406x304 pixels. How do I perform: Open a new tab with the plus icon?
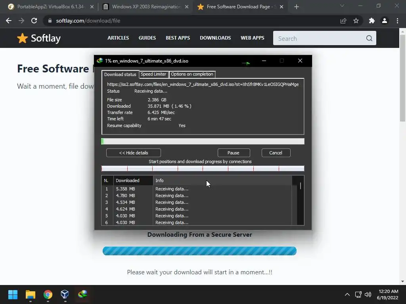click(297, 7)
